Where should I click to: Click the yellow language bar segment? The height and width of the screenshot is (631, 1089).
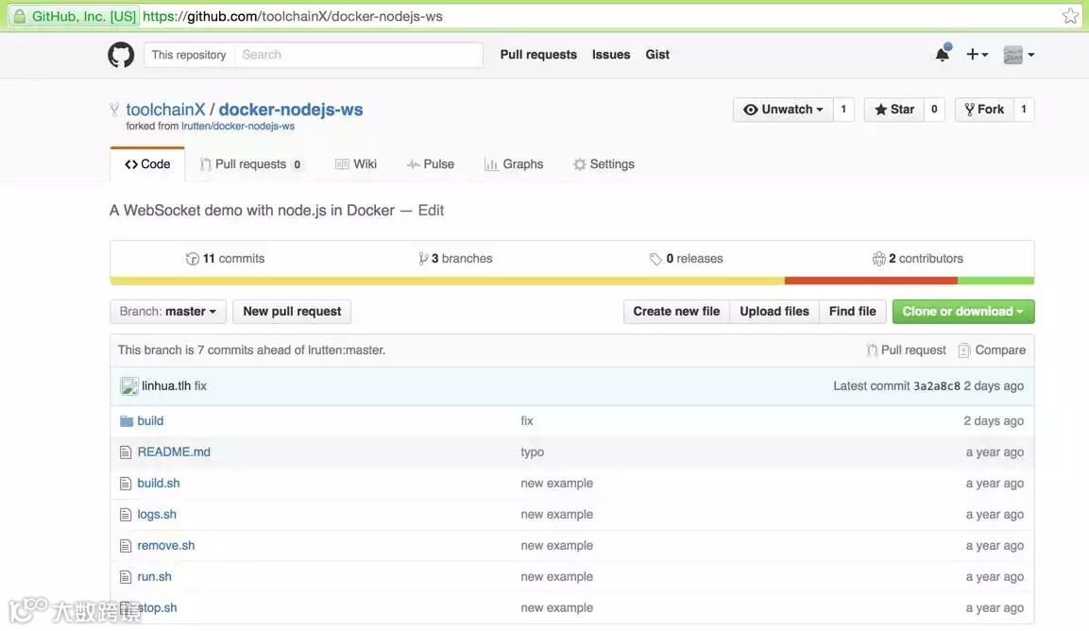[x=448, y=281]
